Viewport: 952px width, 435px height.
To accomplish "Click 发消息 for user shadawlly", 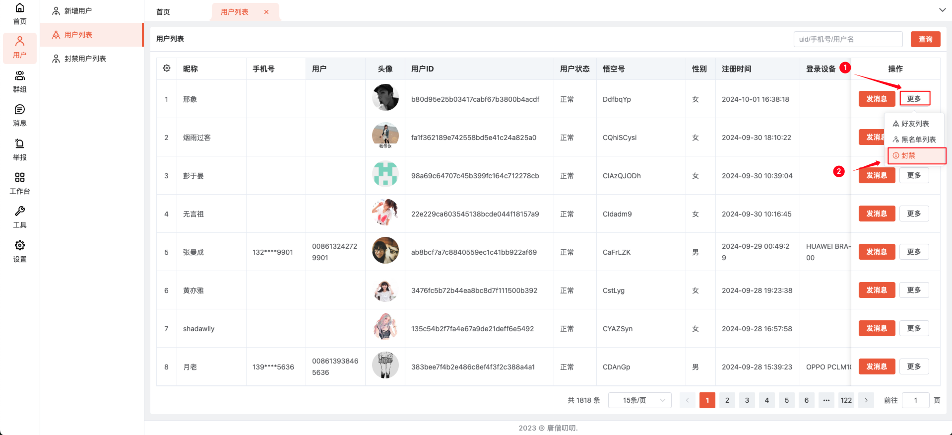I will [x=877, y=329].
